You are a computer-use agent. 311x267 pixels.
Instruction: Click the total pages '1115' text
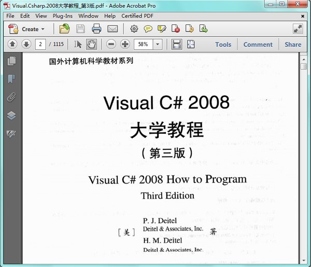59,44
